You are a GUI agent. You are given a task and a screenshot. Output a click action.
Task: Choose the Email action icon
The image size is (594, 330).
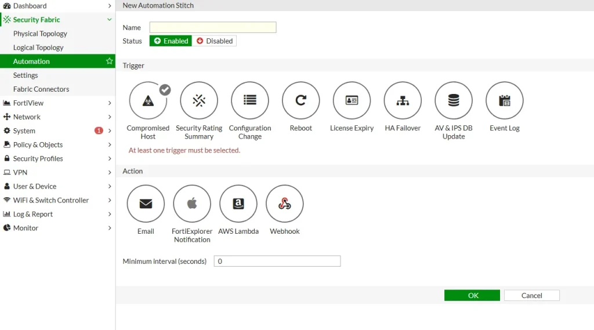[x=146, y=204]
